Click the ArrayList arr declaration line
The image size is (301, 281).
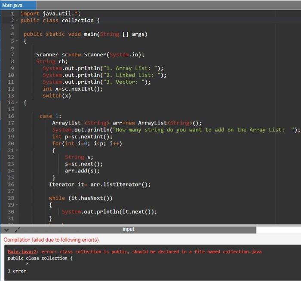(127, 123)
